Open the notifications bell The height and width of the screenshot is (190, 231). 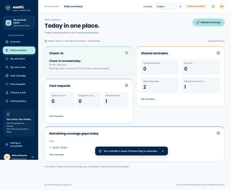[213, 6]
